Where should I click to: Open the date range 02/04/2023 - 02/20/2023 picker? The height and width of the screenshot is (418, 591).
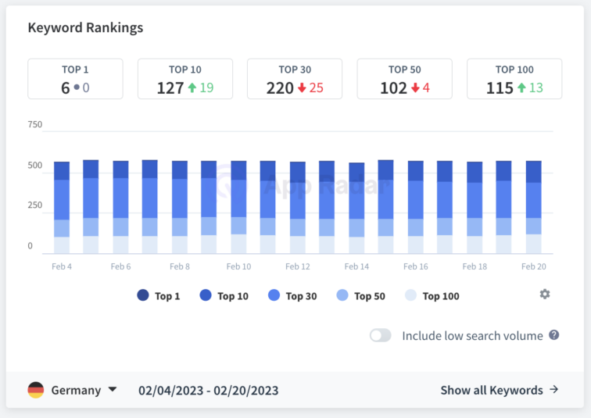click(x=208, y=390)
